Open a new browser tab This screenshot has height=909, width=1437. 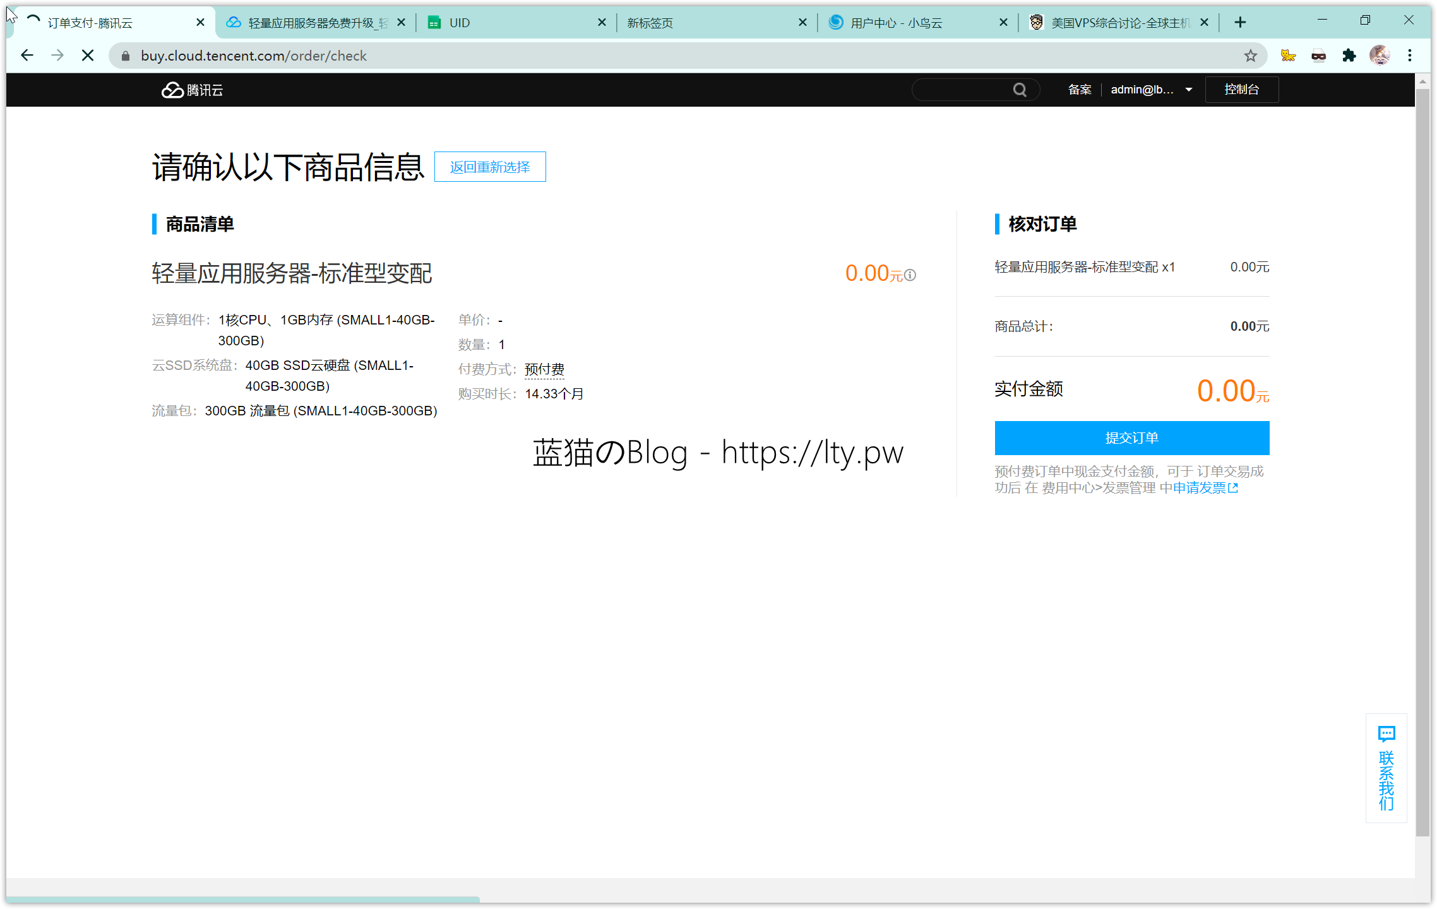[1240, 23]
